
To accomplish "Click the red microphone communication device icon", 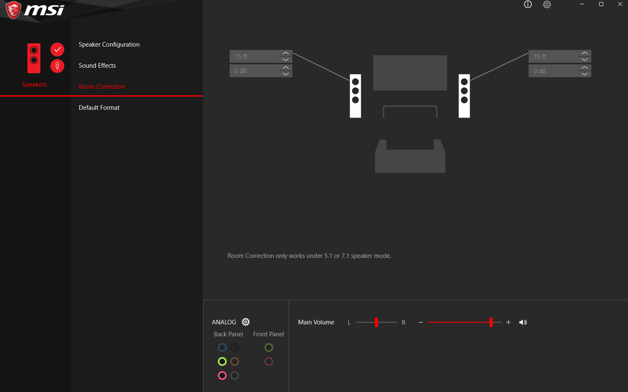I will click(x=57, y=66).
